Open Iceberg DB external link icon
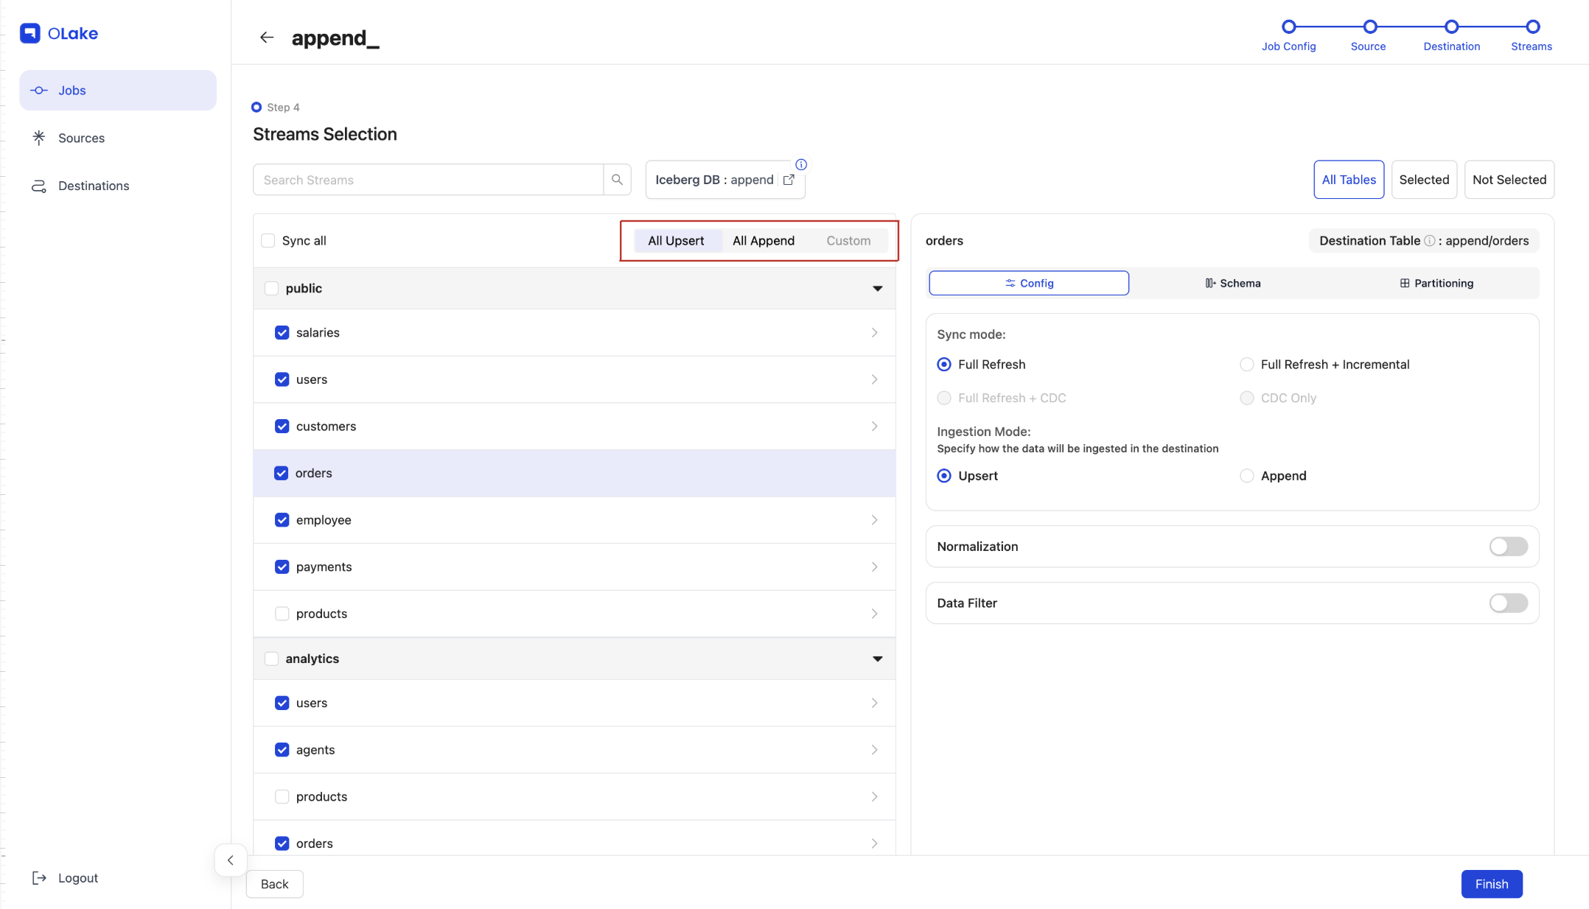The image size is (1589, 909). 789,180
